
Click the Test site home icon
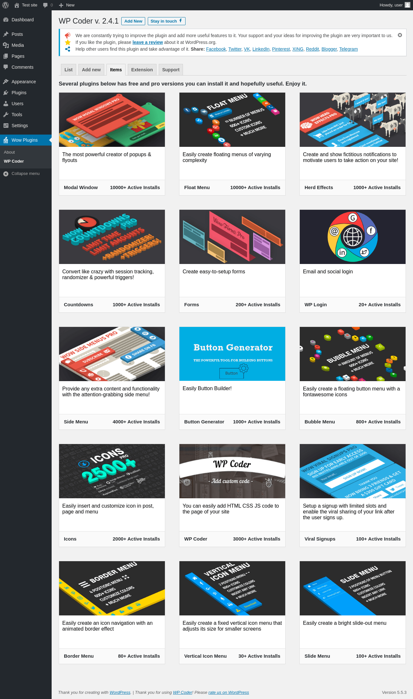(17, 5)
